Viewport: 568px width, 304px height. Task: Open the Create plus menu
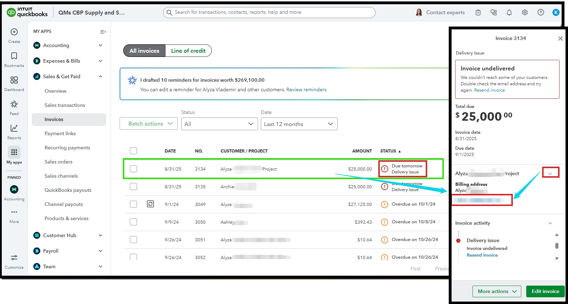(x=14, y=32)
